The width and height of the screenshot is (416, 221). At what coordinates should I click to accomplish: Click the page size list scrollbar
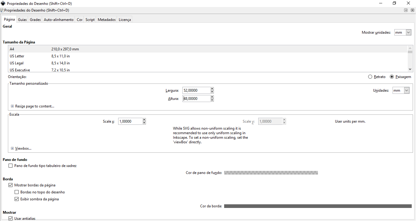pyautogui.click(x=410, y=59)
